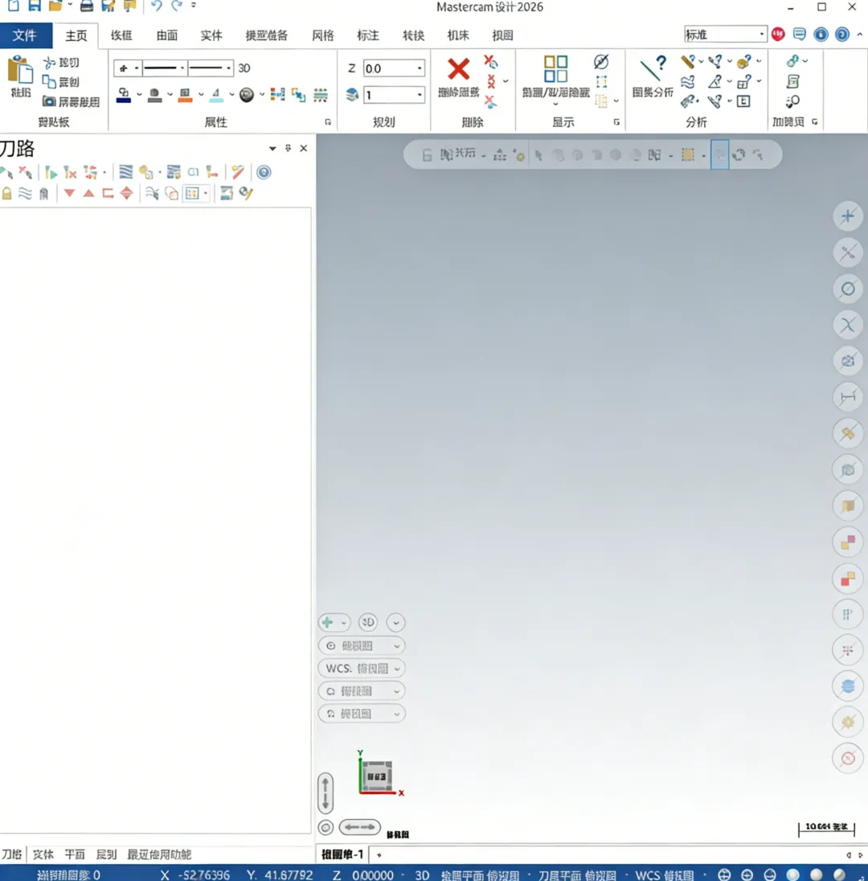The width and height of the screenshot is (868, 881).
Task: Collapse the ribbon with the caret
Action: (x=860, y=35)
